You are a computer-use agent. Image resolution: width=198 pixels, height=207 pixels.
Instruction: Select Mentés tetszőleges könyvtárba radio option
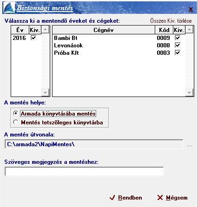click(x=15, y=122)
